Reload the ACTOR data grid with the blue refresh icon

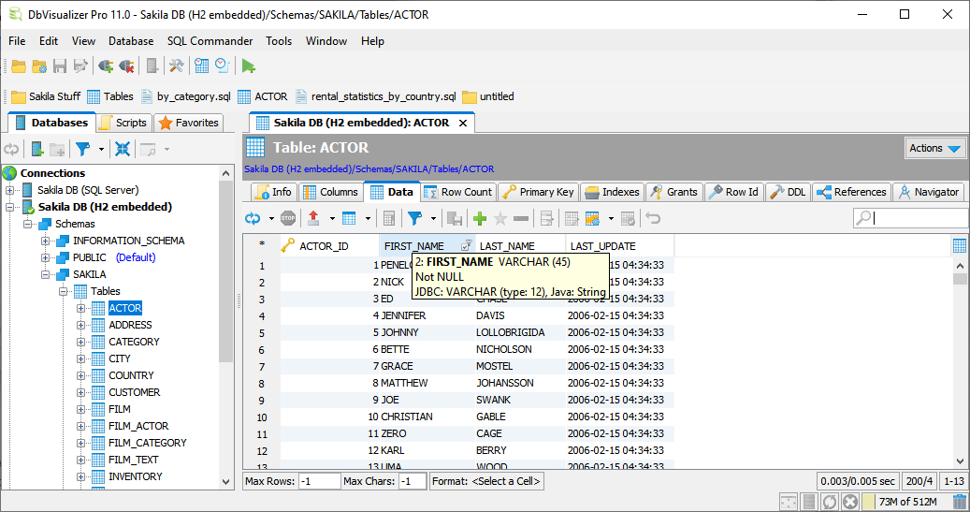tap(253, 218)
